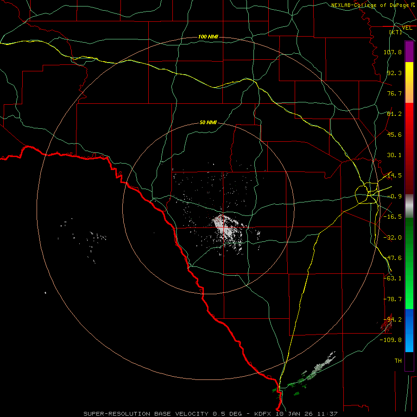Click the yellow-orange segment of the color bar
Image resolution: width=417 pixels, height=417 pixels.
click(x=409, y=82)
